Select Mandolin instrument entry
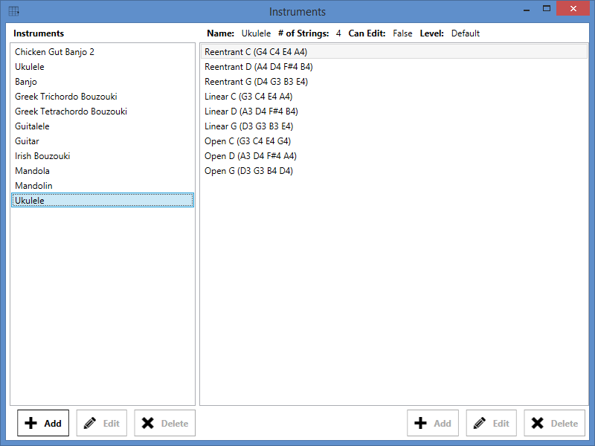The width and height of the screenshot is (595, 446). (33, 186)
